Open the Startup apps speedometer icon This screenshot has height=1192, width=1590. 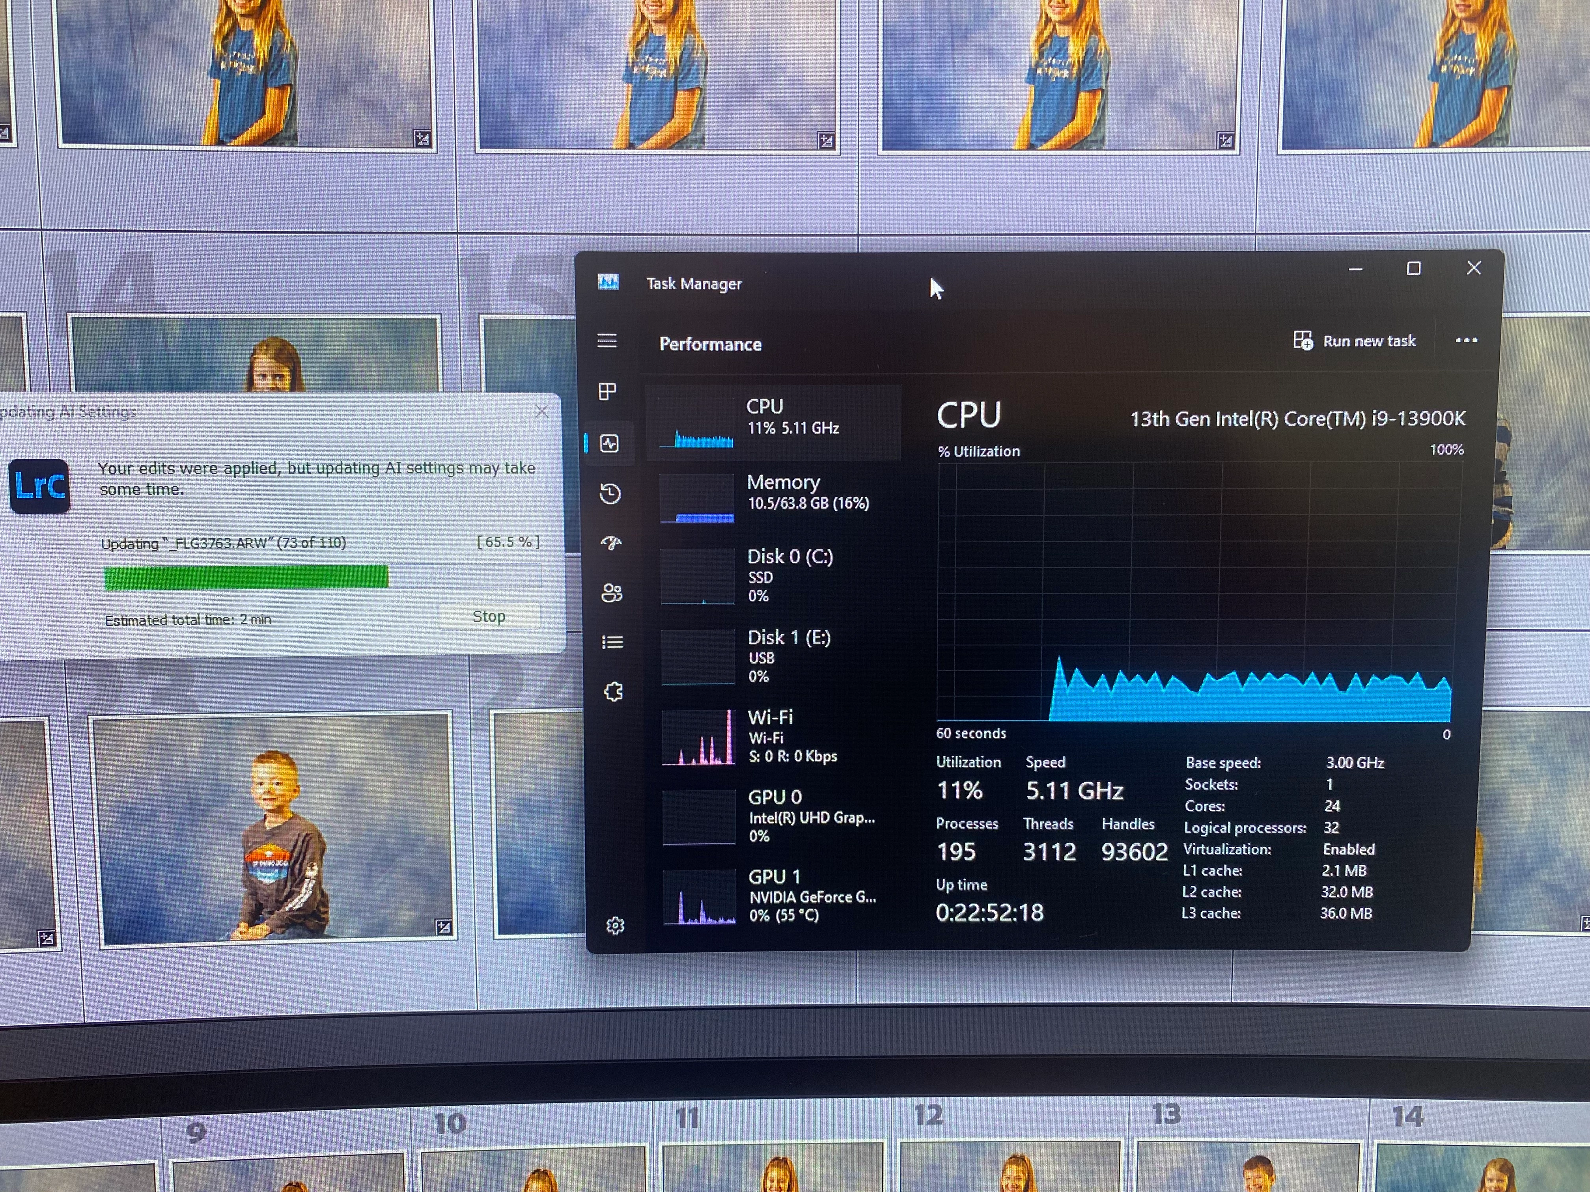pyautogui.click(x=611, y=543)
